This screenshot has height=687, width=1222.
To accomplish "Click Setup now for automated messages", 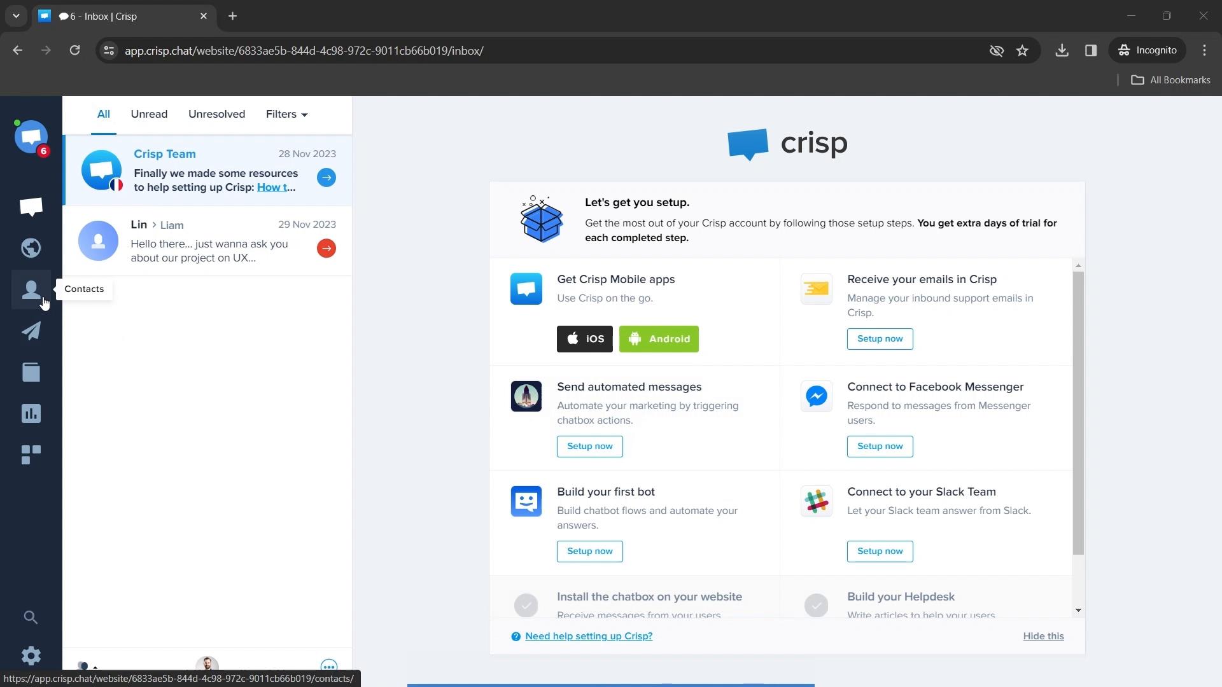I will 590,445.
